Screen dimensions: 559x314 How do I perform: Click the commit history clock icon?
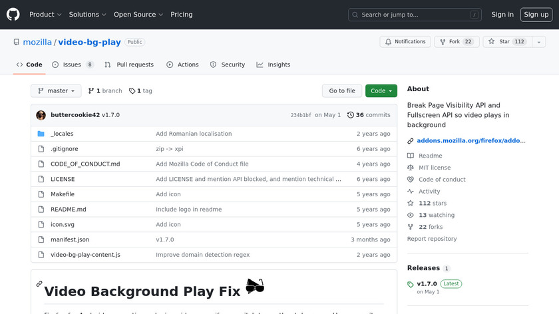coord(351,115)
